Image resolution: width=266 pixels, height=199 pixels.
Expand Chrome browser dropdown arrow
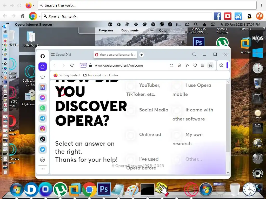[39, 16]
